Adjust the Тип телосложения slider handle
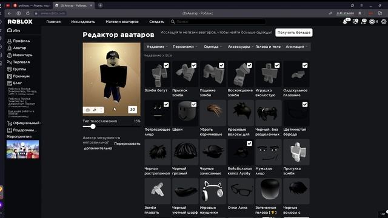 tap(93, 127)
